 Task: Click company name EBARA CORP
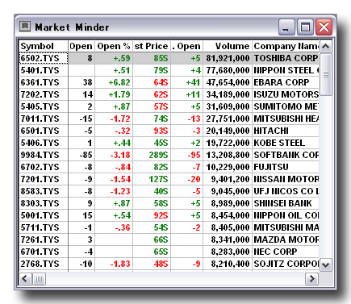[x=282, y=82]
